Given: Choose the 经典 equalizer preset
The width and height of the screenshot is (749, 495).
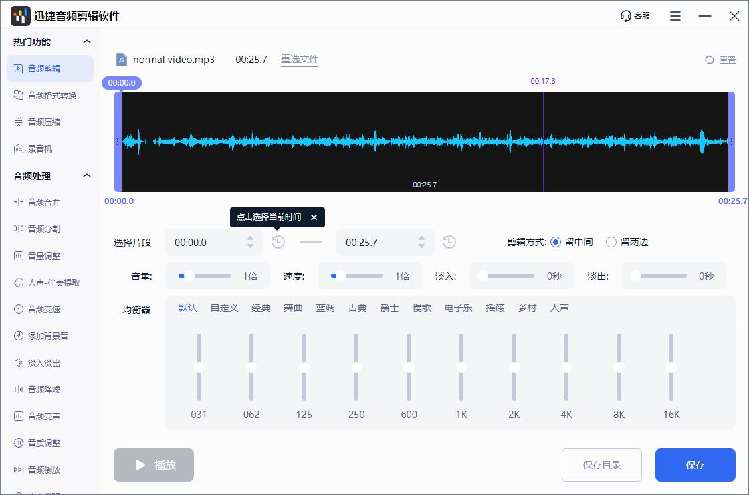Looking at the screenshot, I should tap(261, 308).
